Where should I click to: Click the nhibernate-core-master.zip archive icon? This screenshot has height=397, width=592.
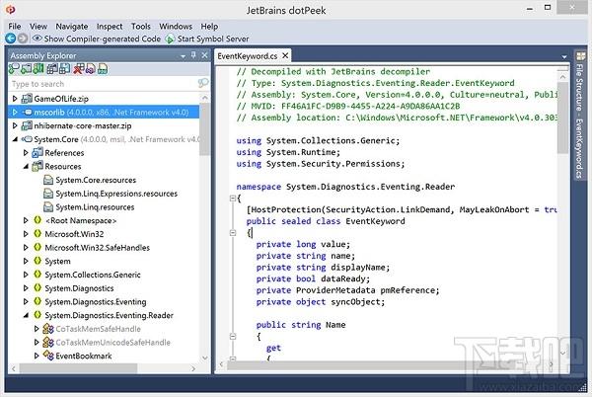(x=27, y=125)
